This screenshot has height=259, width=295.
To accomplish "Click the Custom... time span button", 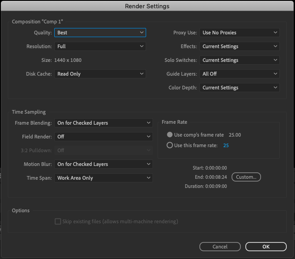I will pos(246,177).
